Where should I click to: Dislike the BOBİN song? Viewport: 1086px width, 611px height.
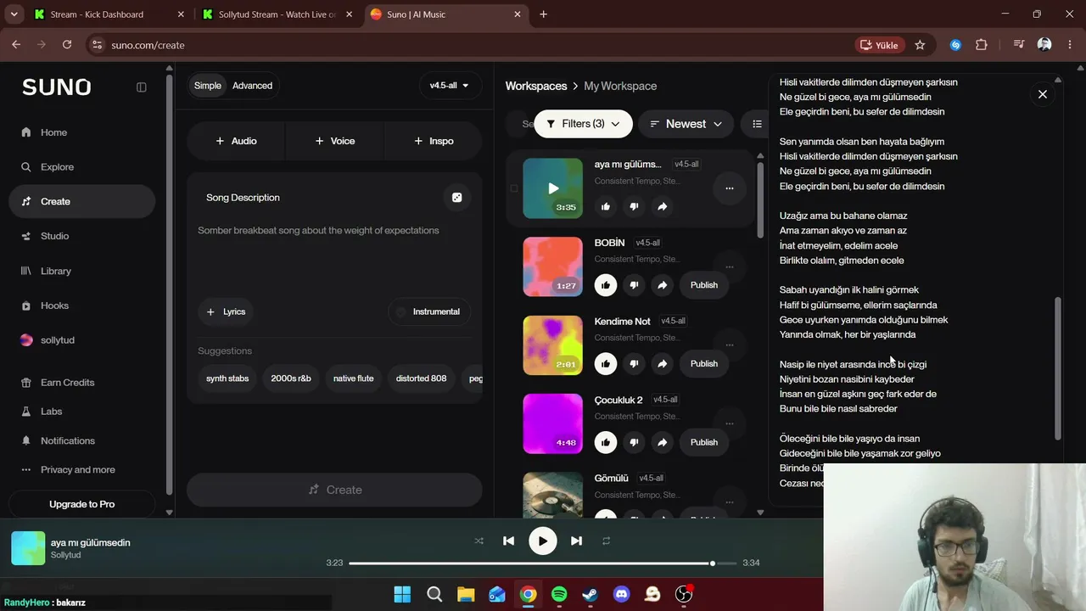634,285
